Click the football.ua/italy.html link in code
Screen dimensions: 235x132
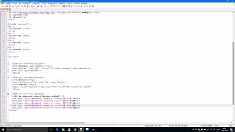37,12
